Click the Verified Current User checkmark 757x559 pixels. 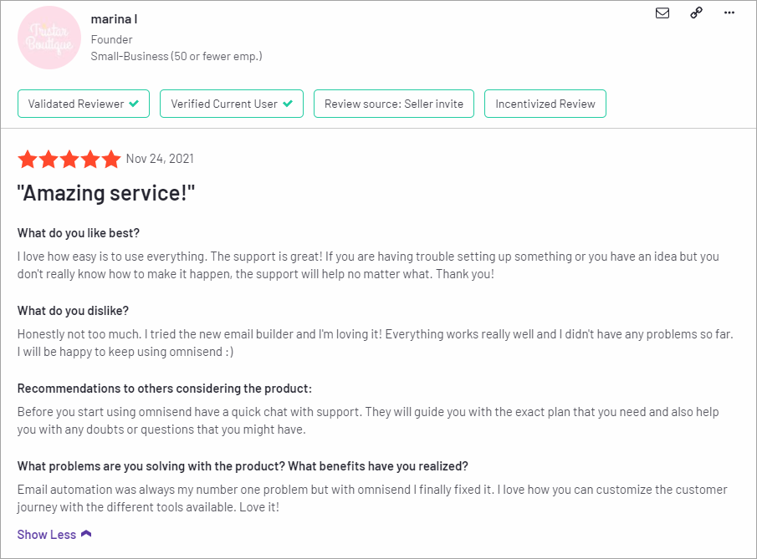tap(288, 104)
